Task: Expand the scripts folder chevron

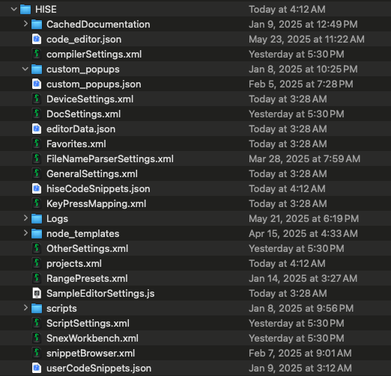Action: point(25,308)
